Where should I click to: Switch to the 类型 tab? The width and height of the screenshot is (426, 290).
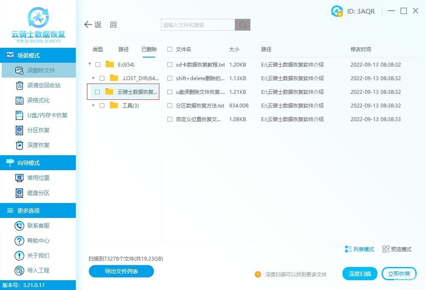[98, 49]
